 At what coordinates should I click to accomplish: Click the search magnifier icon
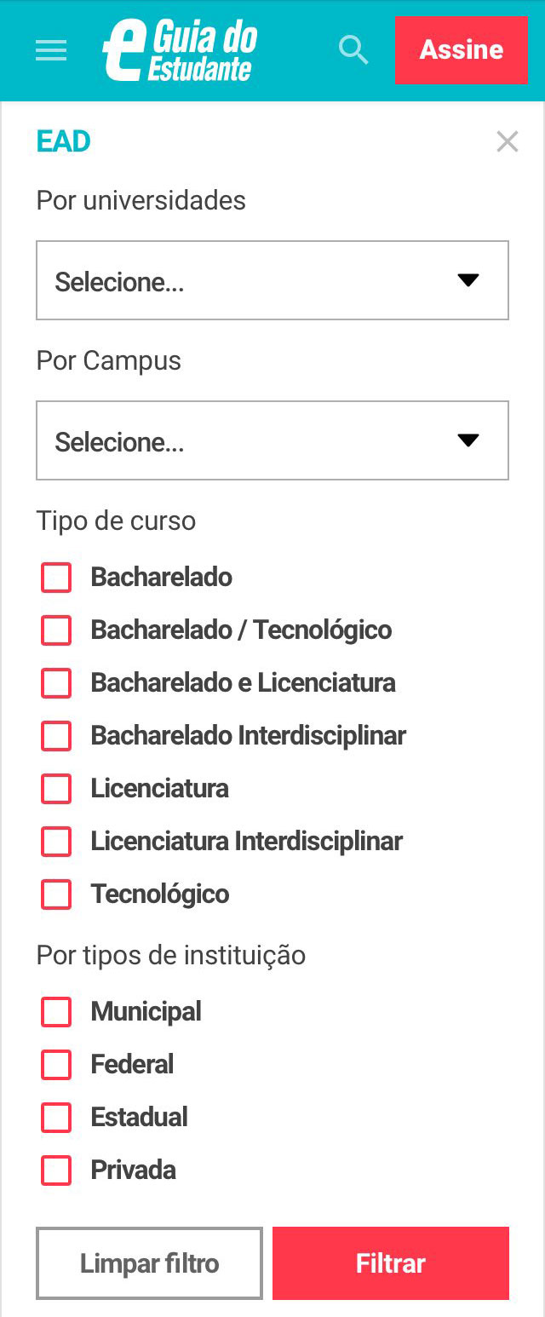[353, 50]
